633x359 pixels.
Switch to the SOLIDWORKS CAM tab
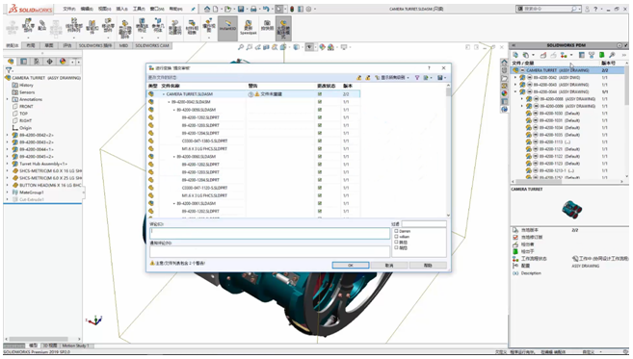[x=152, y=45]
